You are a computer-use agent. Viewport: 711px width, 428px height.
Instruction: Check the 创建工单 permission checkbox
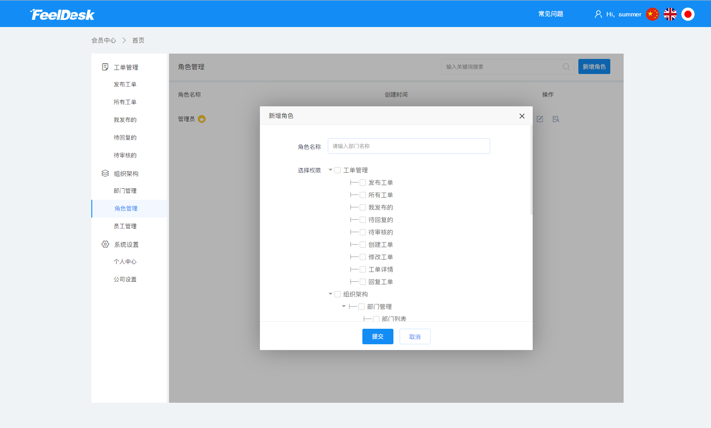pyautogui.click(x=363, y=245)
